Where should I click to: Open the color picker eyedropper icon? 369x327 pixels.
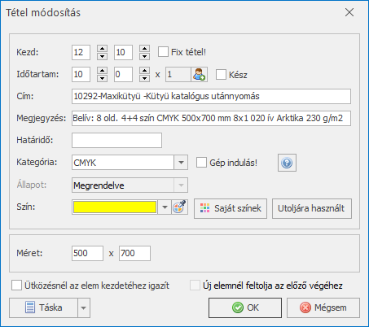pos(180,207)
